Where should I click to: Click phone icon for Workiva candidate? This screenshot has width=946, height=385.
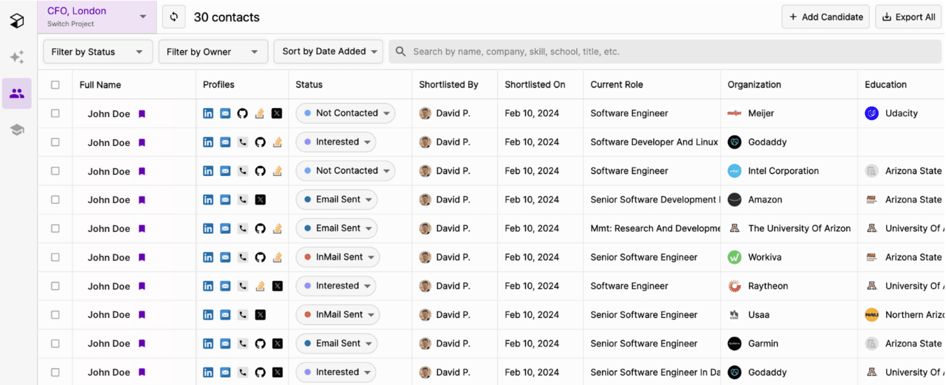(243, 257)
